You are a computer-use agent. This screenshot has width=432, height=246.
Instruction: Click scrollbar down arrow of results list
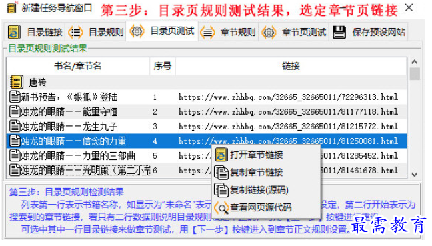(x=415, y=175)
